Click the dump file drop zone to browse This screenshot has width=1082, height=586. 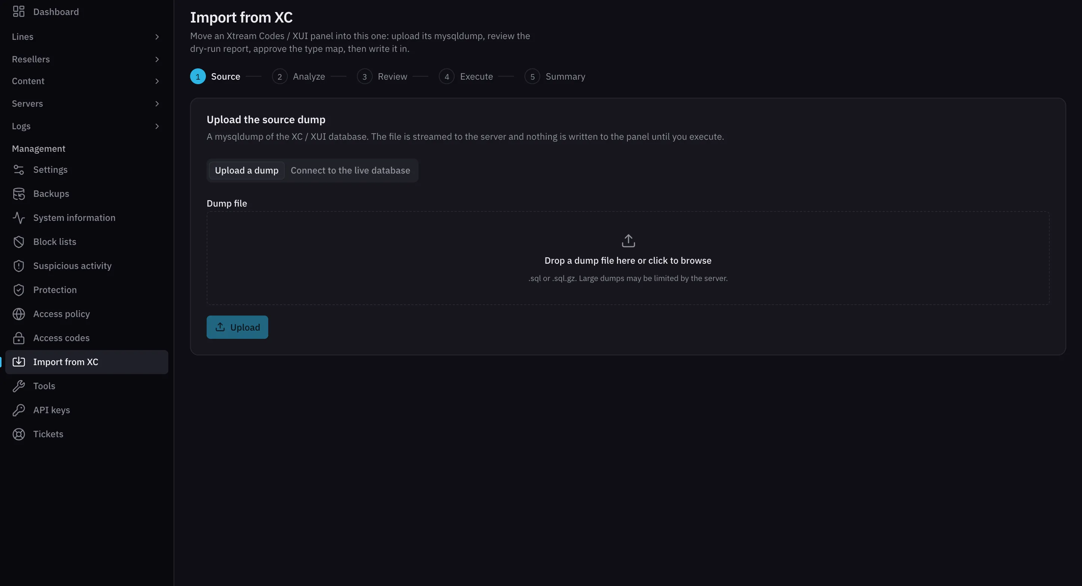click(x=628, y=258)
